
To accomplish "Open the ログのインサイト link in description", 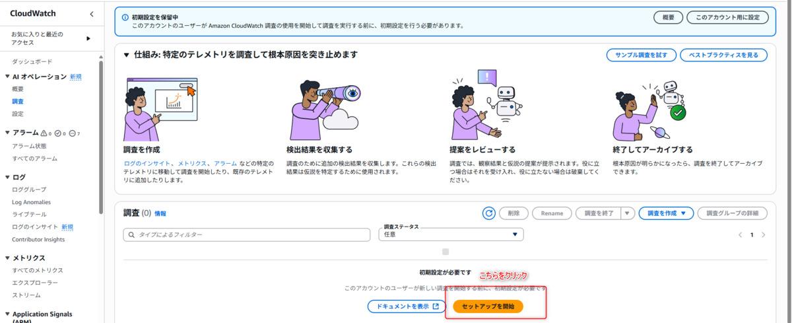I will click(x=148, y=163).
